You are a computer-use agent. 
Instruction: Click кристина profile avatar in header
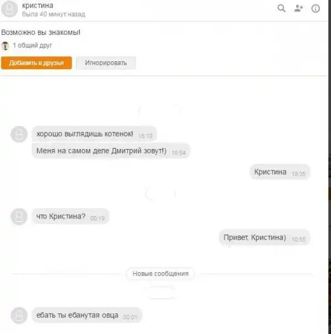(9, 9)
